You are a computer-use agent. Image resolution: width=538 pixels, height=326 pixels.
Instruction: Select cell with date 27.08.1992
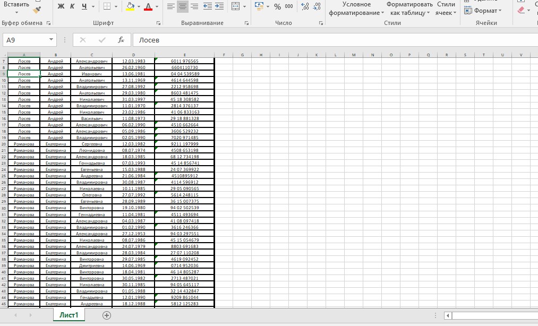point(133,87)
